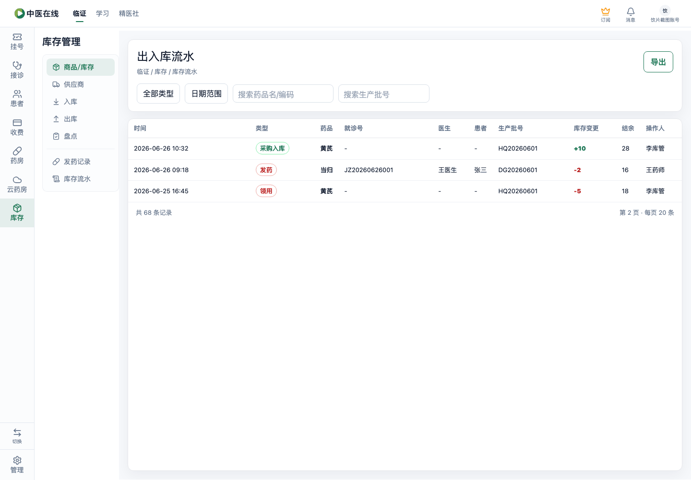Open 发药记录 menu item
Viewport: 691px width, 480px height.
(81, 162)
